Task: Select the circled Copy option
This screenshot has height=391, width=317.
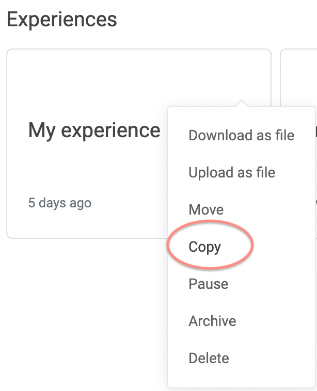Action: tap(204, 247)
